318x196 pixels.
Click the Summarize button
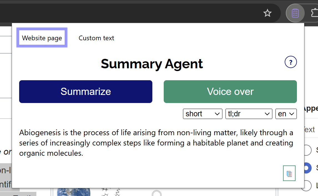tap(85, 92)
